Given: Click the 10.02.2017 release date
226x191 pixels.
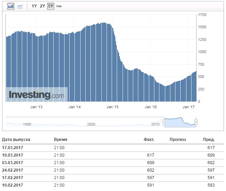Looking at the screenshot, I should (x=12, y=186).
